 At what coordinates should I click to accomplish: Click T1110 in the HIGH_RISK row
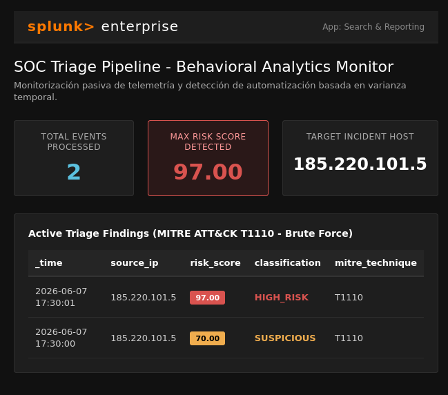[349, 298]
